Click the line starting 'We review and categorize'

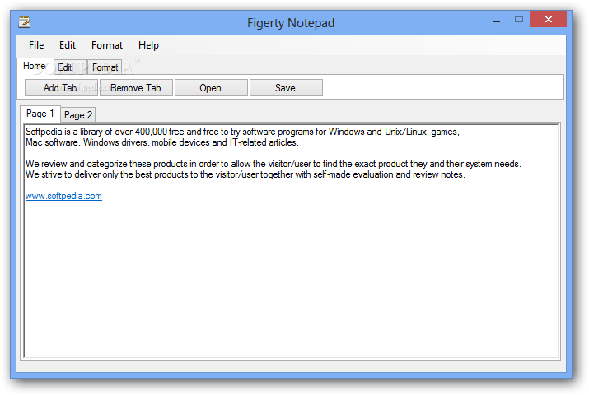273,164
